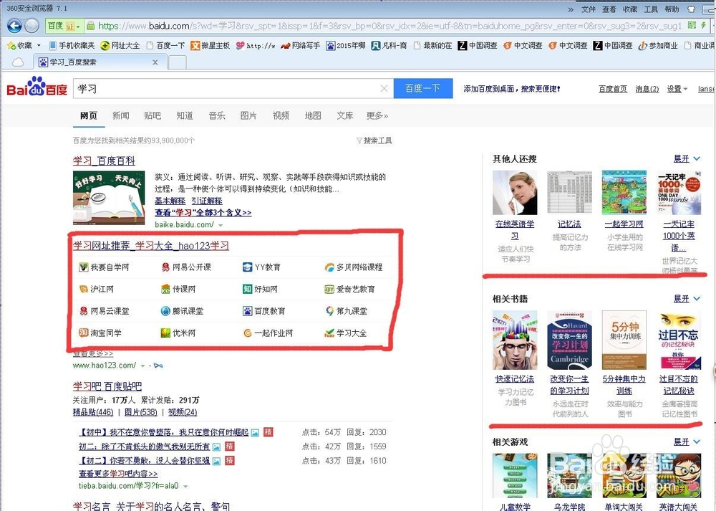Open the 手机收藏夹 bookmark
Viewport: 716px width, 511px height.
[72, 45]
